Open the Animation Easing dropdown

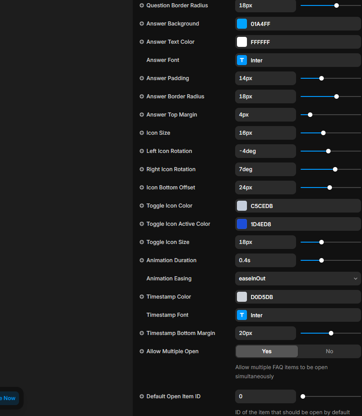coord(298,279)
